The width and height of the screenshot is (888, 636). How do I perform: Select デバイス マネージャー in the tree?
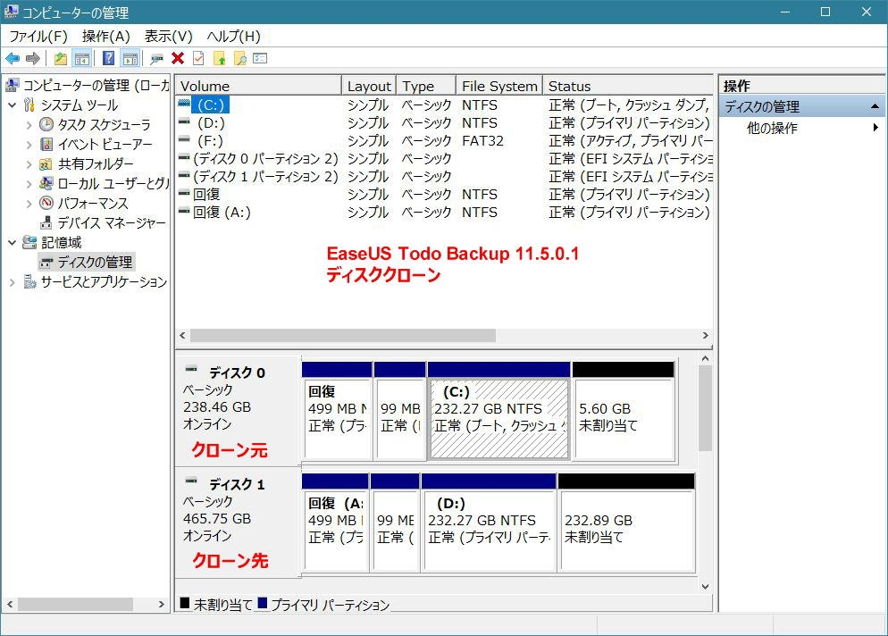pyautogui.click(x=111, y=223)
